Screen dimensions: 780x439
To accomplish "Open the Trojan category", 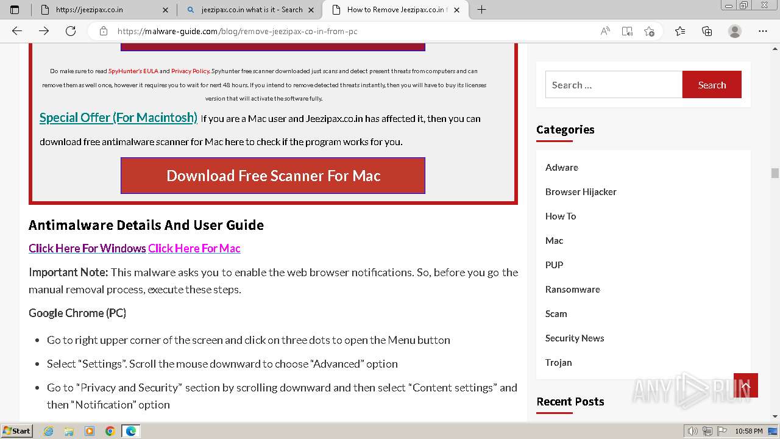I will 558,362.
